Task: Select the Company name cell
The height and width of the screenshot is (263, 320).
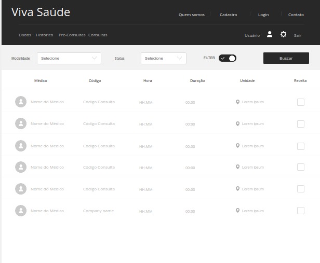Action: (98, 211)
